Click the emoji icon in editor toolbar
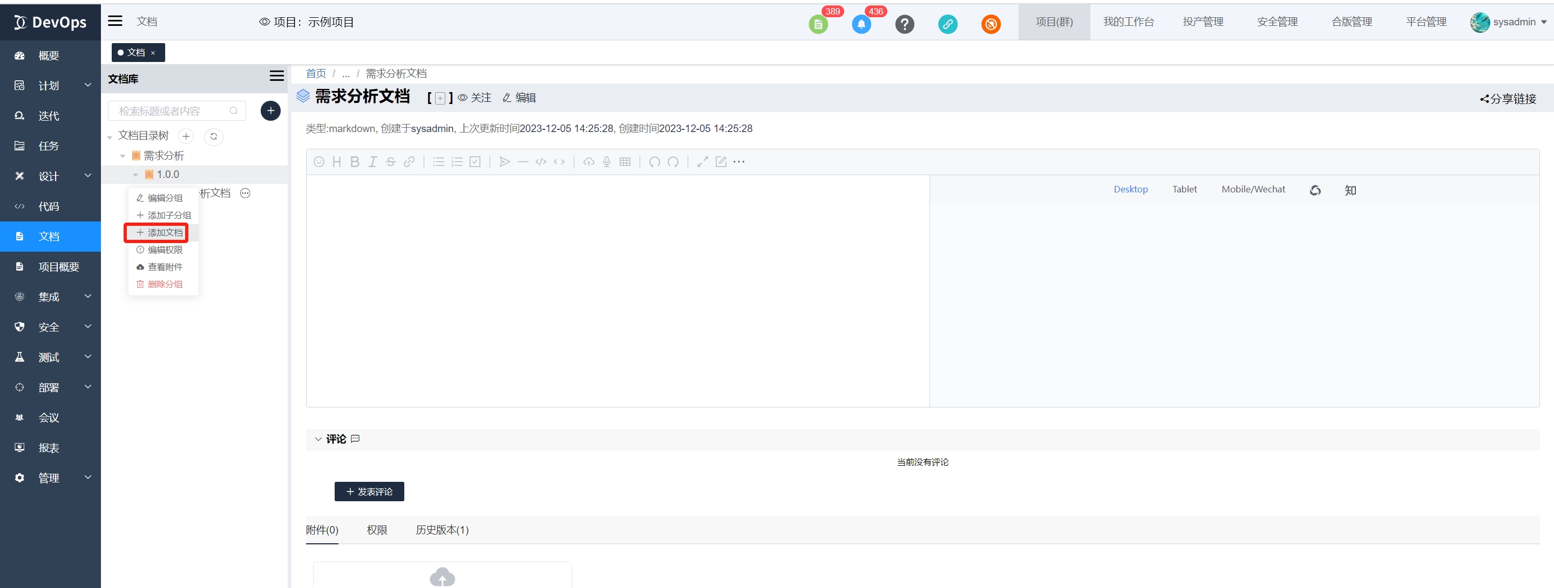This screenshot has width=1554, height=588. click(319, 162)
